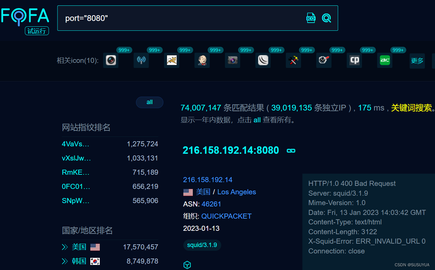Click the 关键词搜索 link

click(411, 108)
